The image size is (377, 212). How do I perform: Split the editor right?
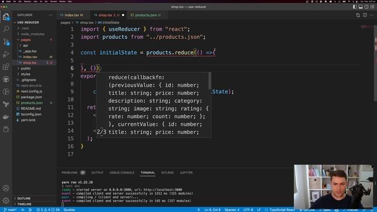point(365,15)
